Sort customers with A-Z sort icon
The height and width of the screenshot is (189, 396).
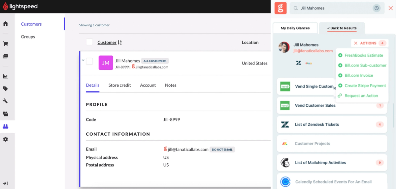pyautogui.click(x=120, y=42)
